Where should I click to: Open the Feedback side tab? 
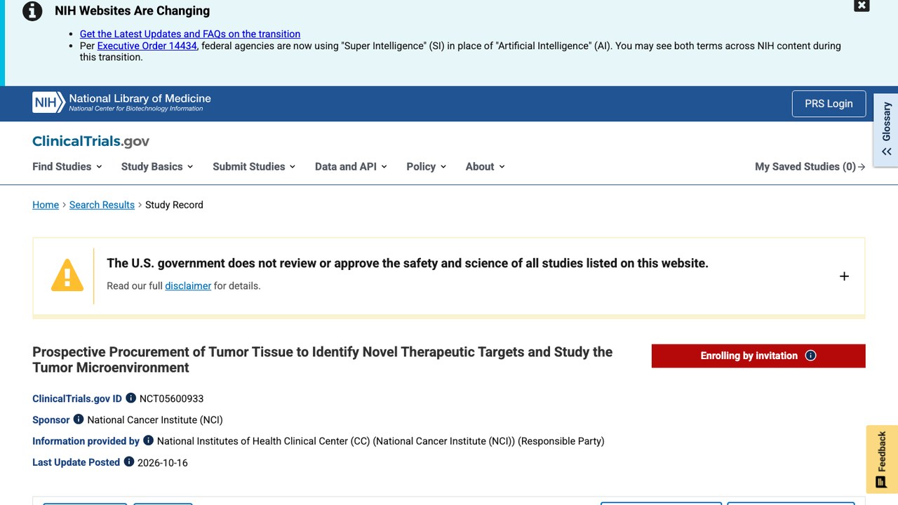[x=882, y=459]
